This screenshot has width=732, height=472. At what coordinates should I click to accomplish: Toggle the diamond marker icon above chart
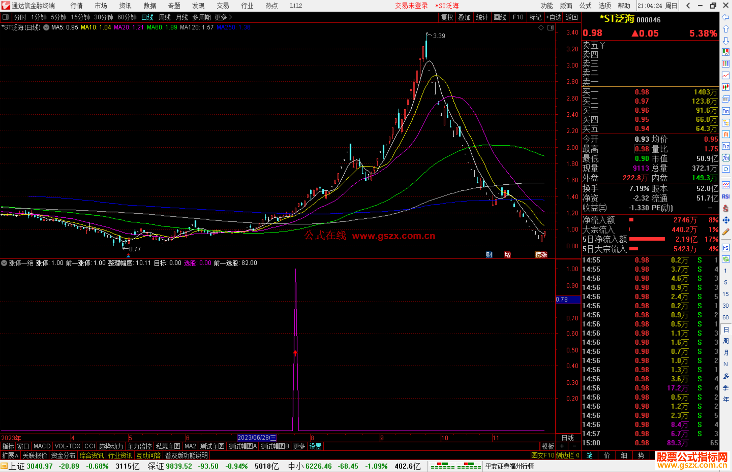pyautogui.click(x=541, y=28)
